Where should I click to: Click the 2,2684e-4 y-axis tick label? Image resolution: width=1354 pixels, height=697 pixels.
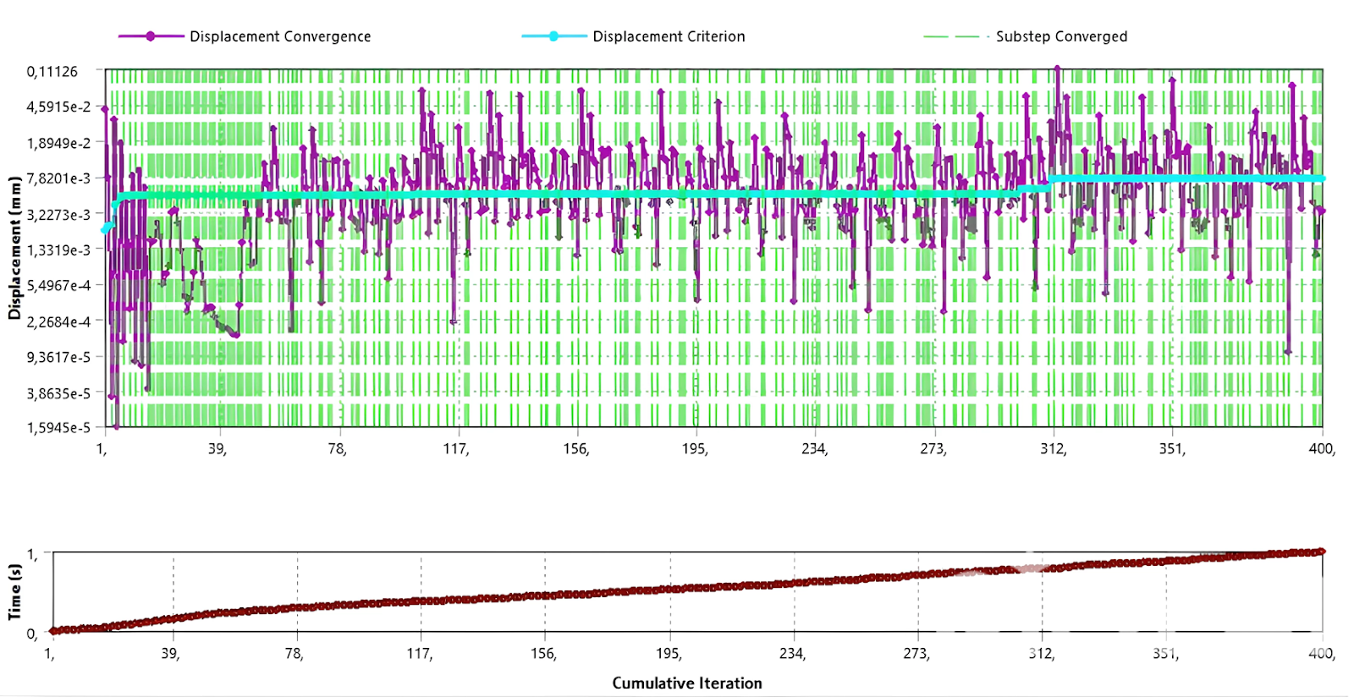click(58, 321)
